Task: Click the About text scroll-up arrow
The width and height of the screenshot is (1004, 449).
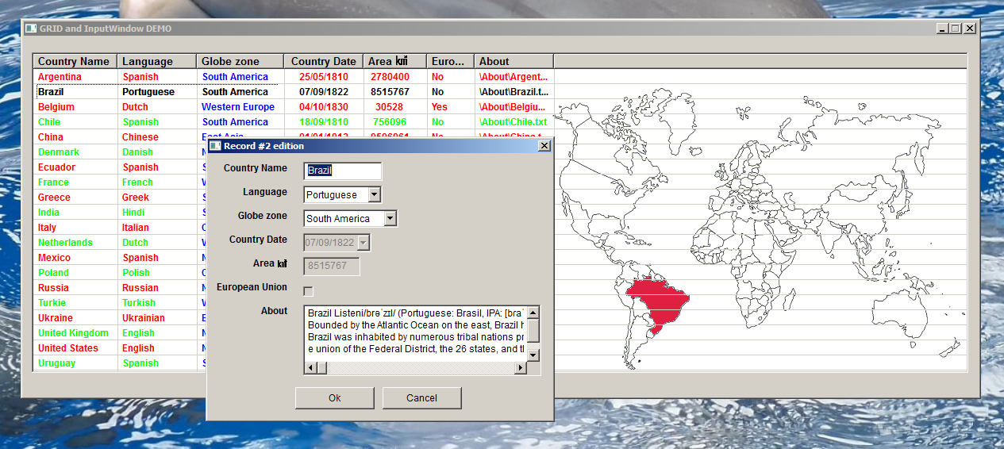Action: [533, 313]
